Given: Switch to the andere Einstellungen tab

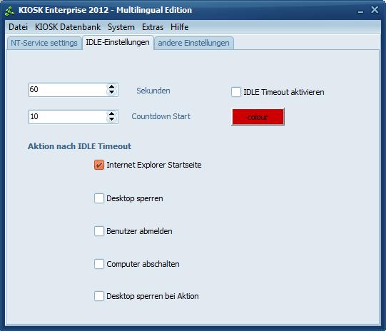Looking at the screenshot, I should 194,43.
